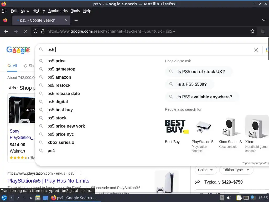
Task: Select the Best Buy related search
Action: (177, 130)
